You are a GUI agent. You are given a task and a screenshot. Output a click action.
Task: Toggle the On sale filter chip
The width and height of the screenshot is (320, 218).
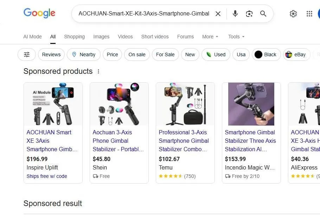tap(137, 54)
